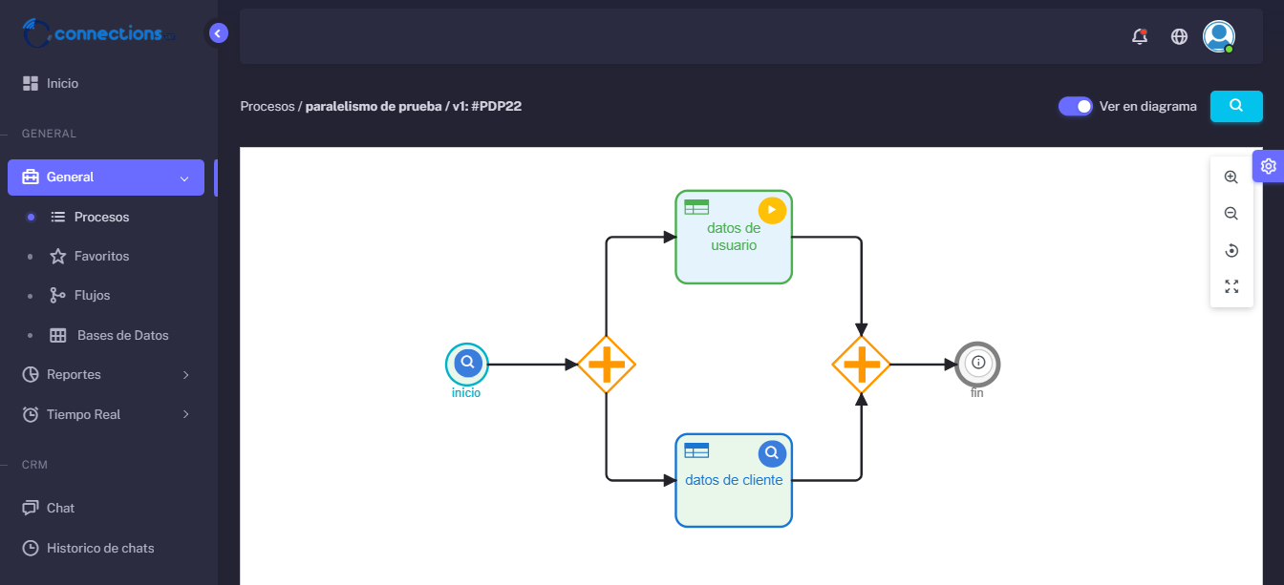
Task: Select the datos de usuario task label
Action: click(x=734, y=237)
